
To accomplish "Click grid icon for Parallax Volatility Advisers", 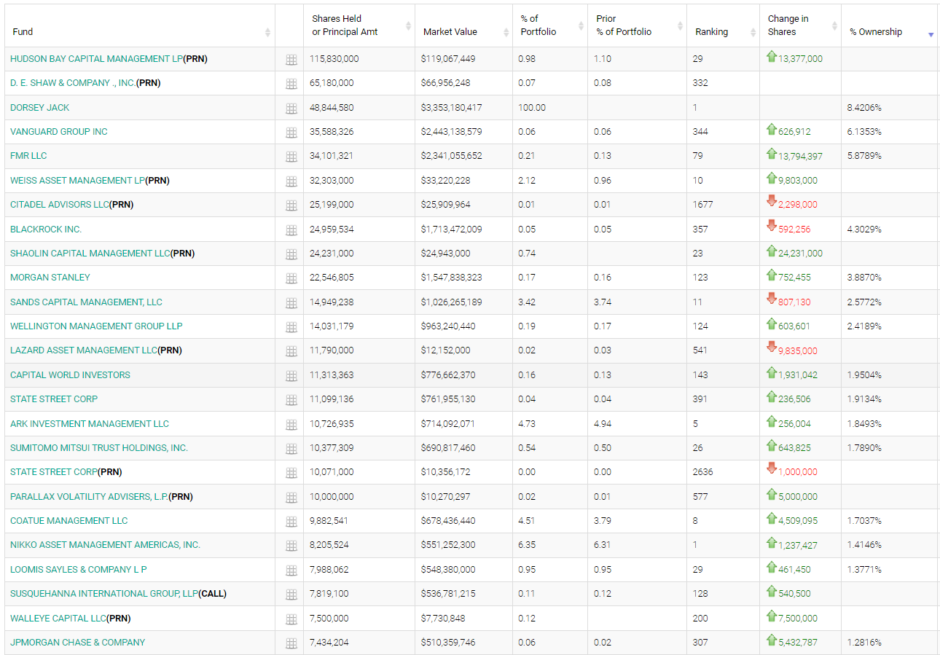I will tap(291, 498).
